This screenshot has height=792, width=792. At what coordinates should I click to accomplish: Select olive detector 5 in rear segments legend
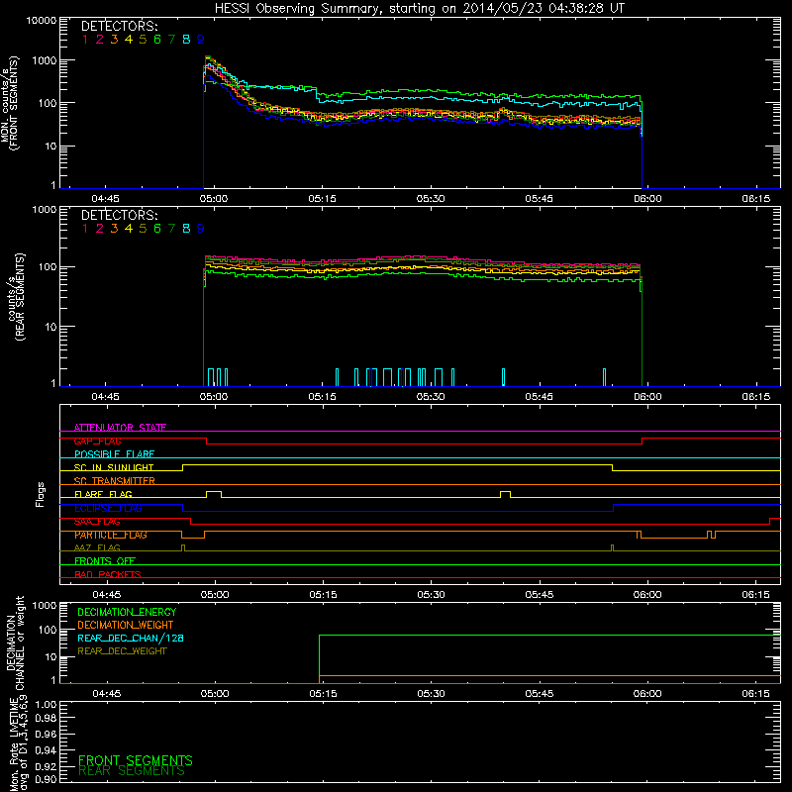click(x=143, y=229)
